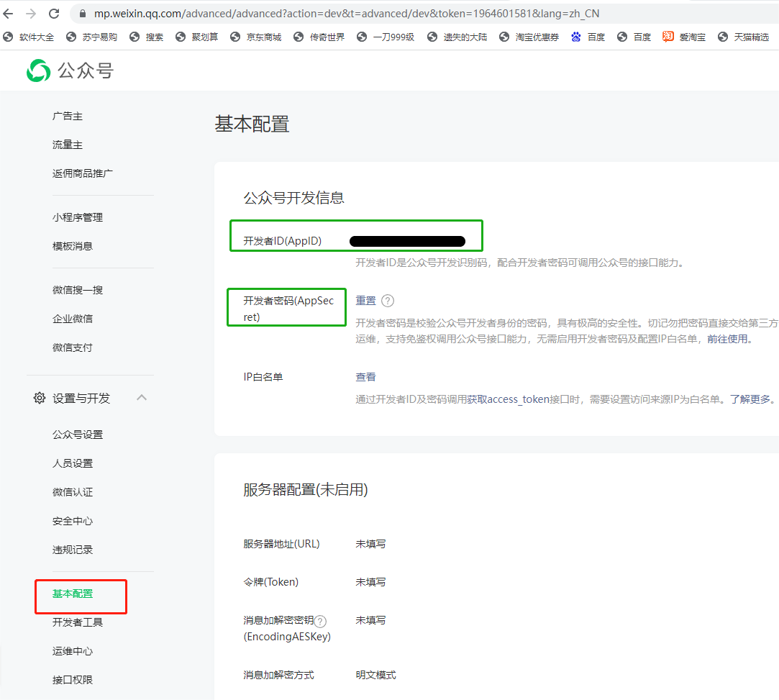Open the 淘宝优惠券 bookmark
This screenshot has width=779, height=700.
coord(529,37)
